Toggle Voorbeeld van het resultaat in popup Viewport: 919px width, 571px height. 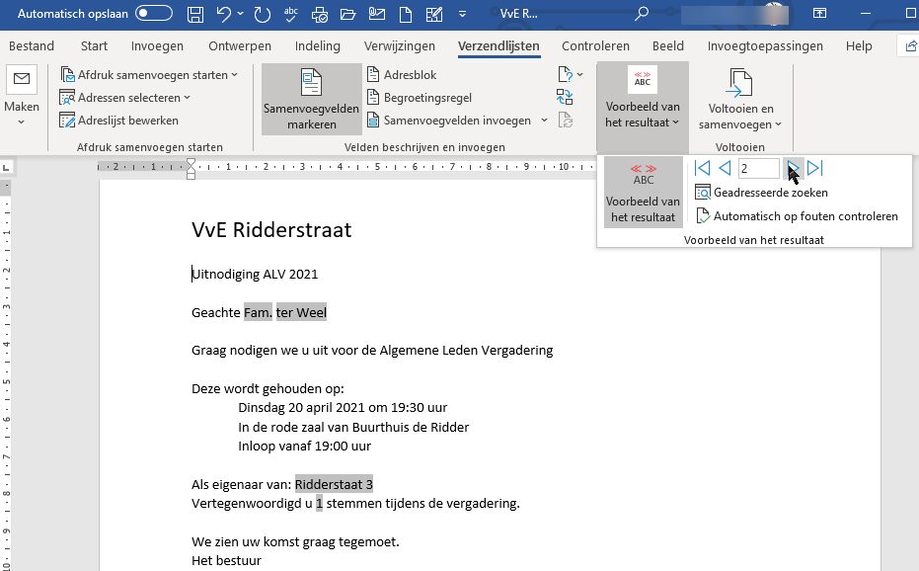643,193
